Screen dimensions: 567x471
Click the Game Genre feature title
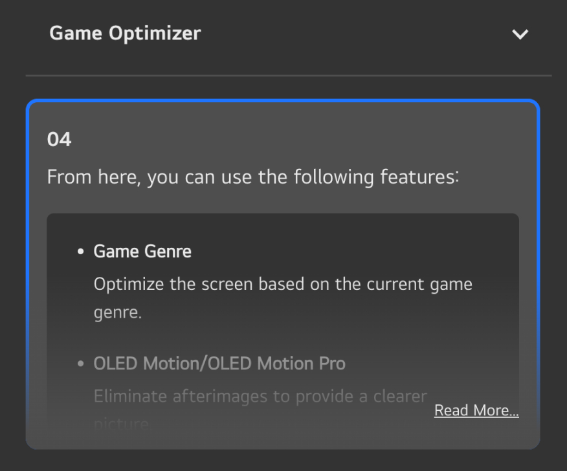pos(142,251)
